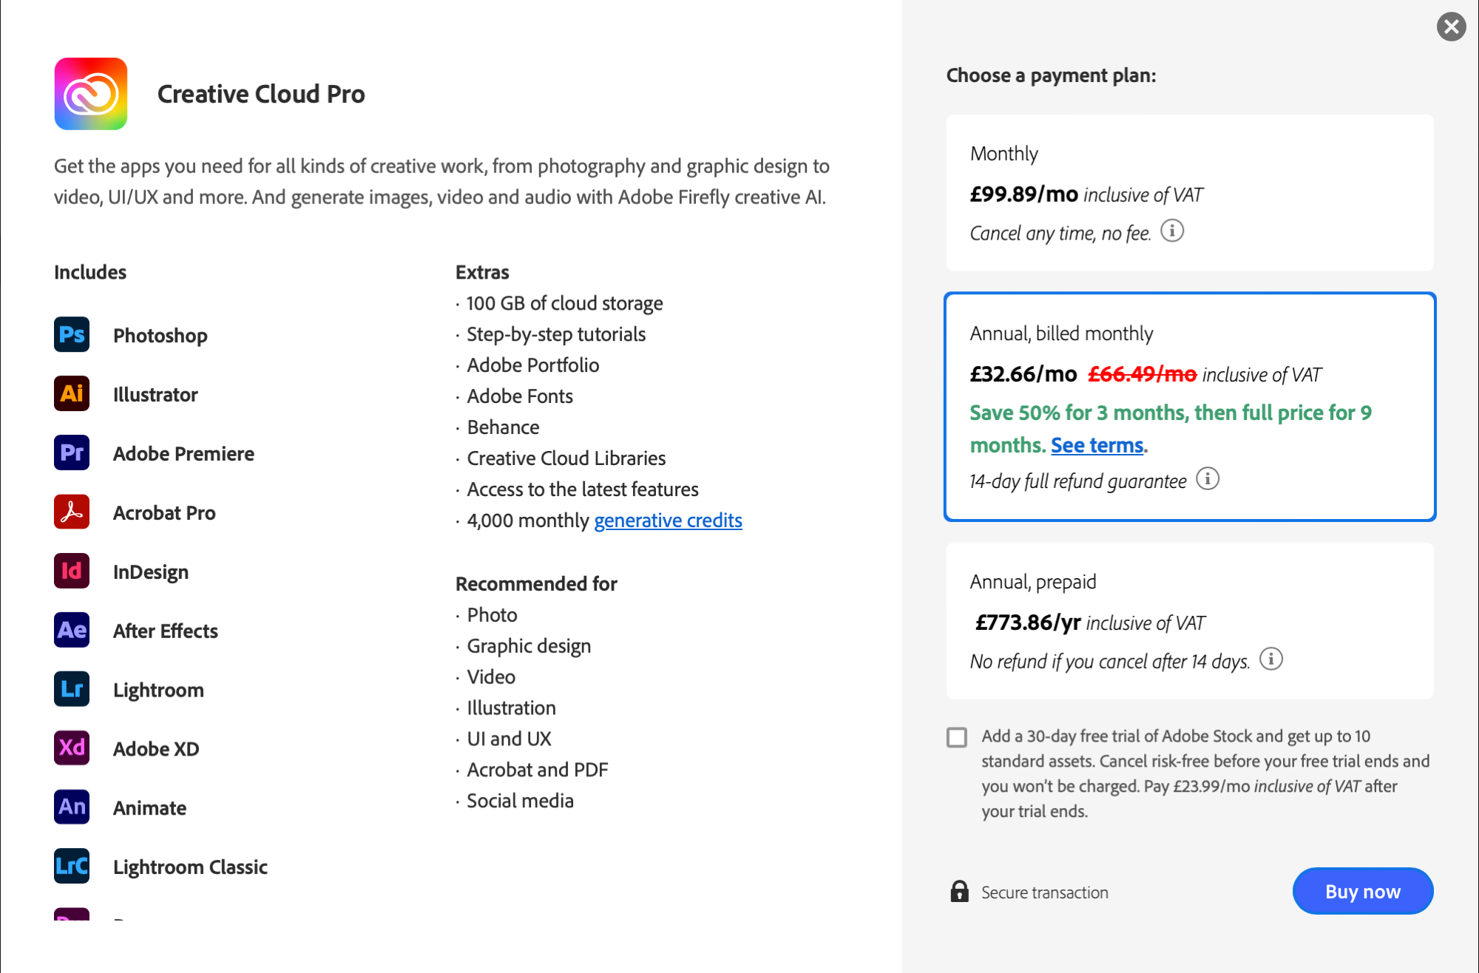Select the Monthly payment plan
Image resolution: width=1479 pixels, height=973 pixels.
pyautogui.click(x=1189, y=192)
